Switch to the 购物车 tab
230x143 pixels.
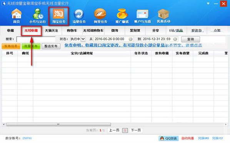tap(72, 31)
